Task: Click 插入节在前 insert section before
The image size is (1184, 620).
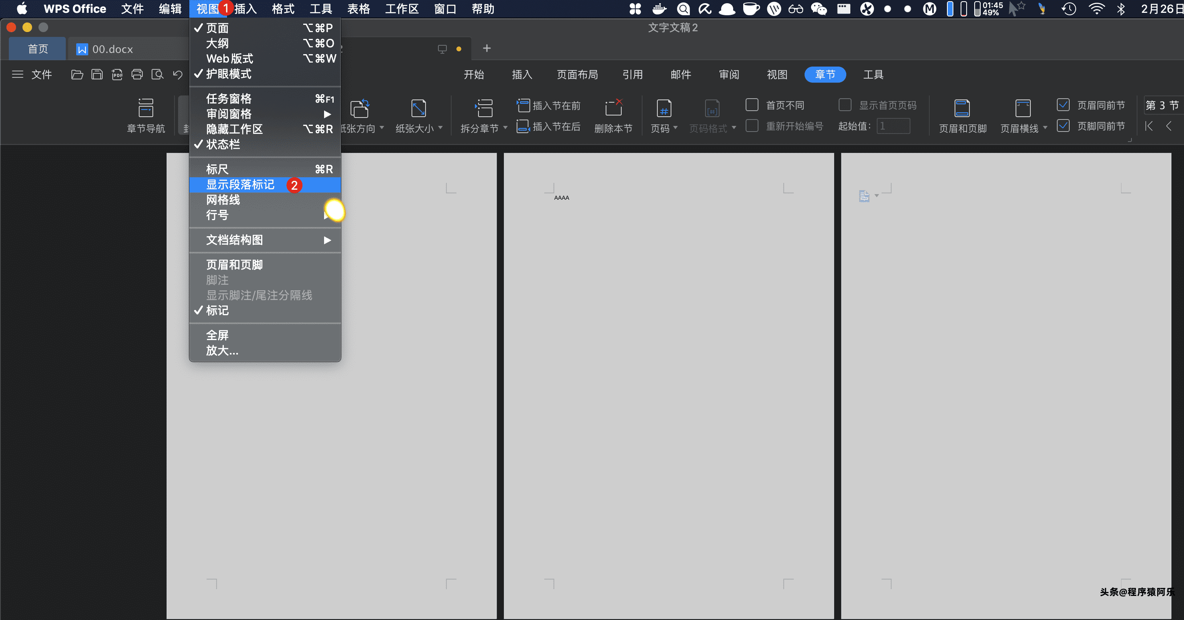Action: (x=549, y=105)
